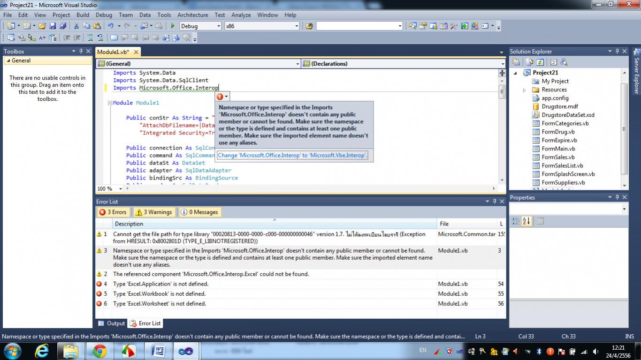Open the (General) class name dropdown

click(298, 64)
